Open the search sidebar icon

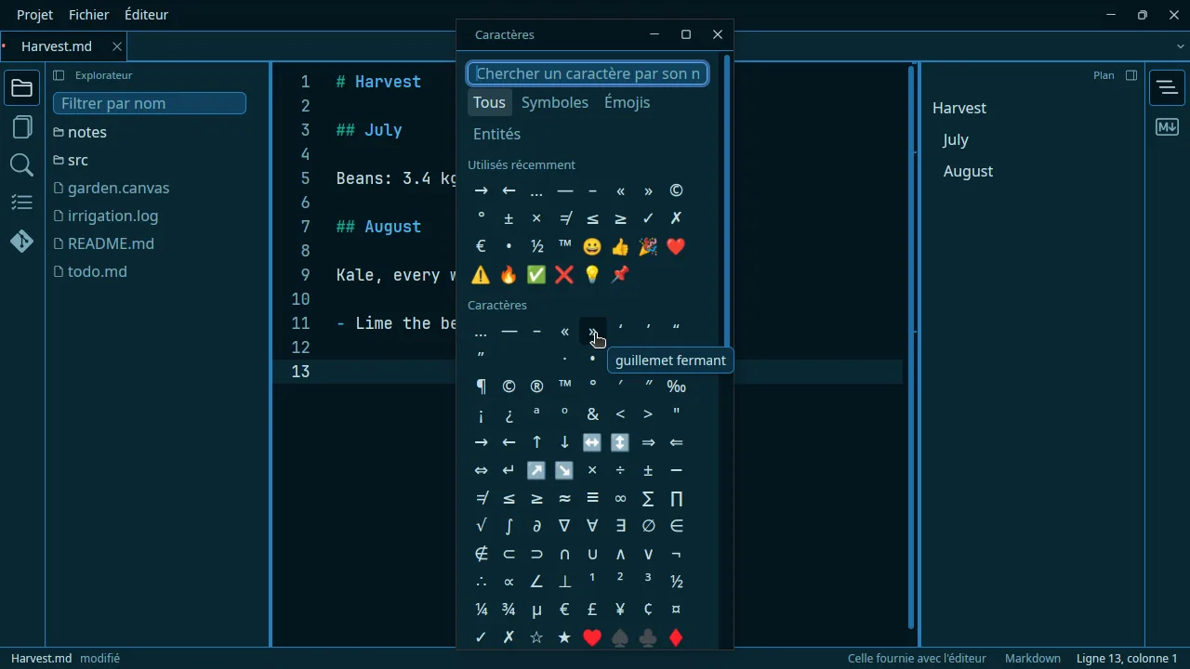(22, 165)
